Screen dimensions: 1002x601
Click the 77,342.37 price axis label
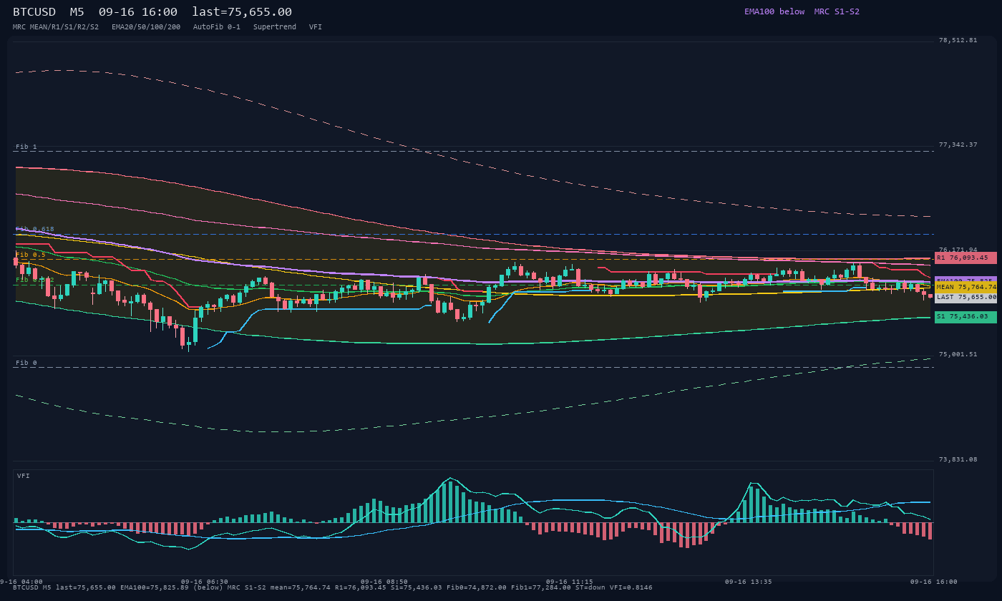point(958,145)
